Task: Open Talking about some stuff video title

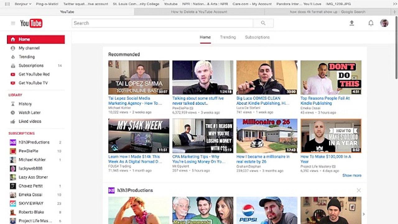Action: pyautogui.click(x=198, y=101)
